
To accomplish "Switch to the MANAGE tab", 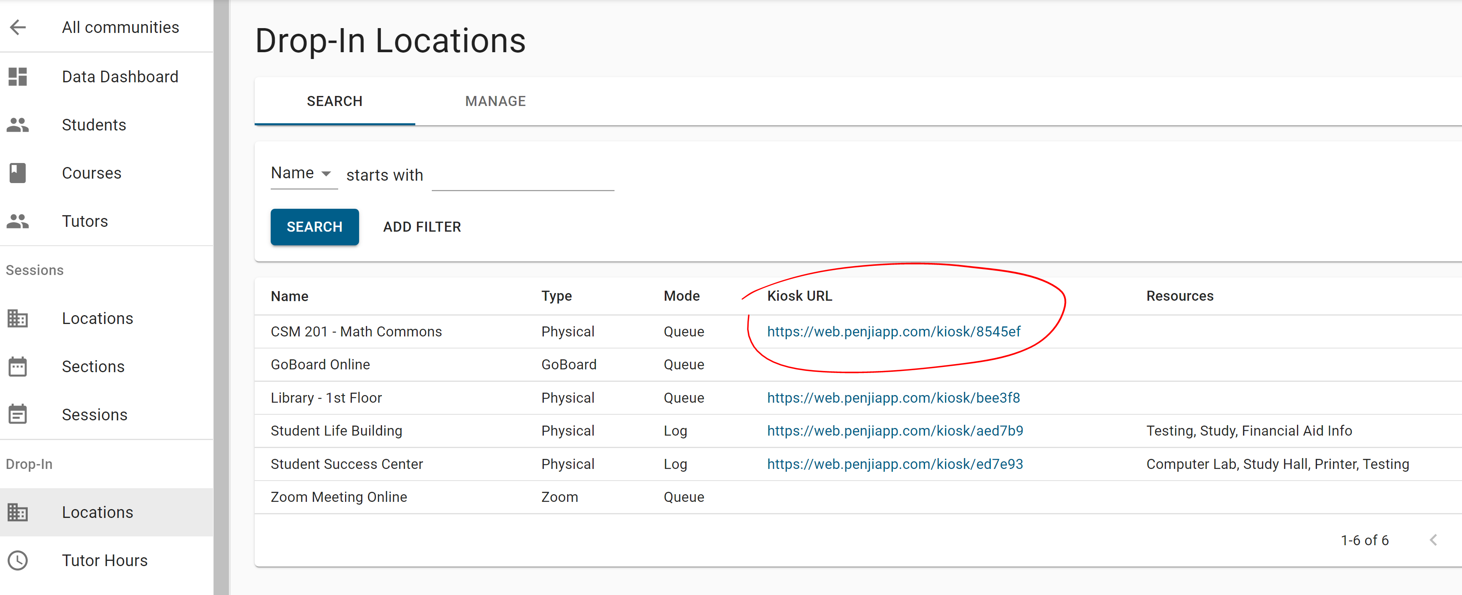I will 495,101.
